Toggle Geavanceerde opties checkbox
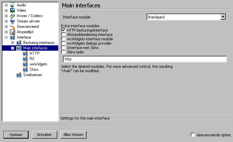233x142 pixels. pos(193,135)
